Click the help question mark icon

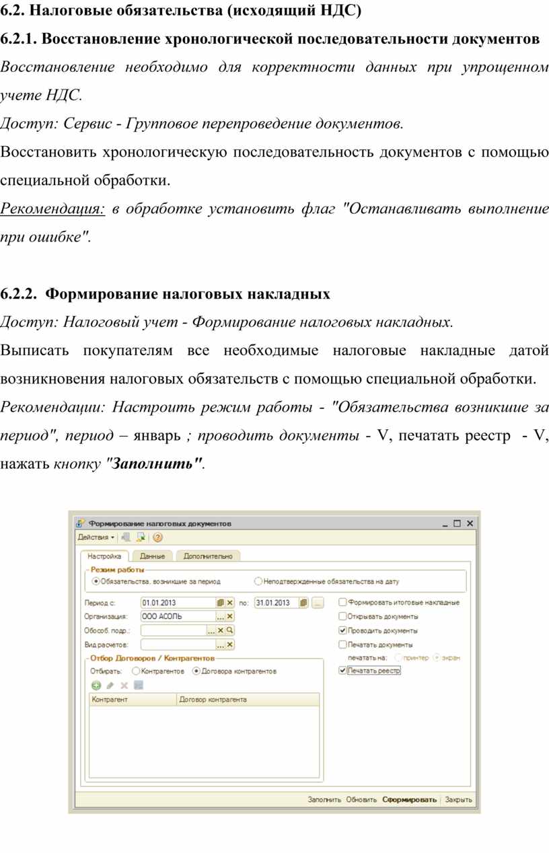[158, 537]
